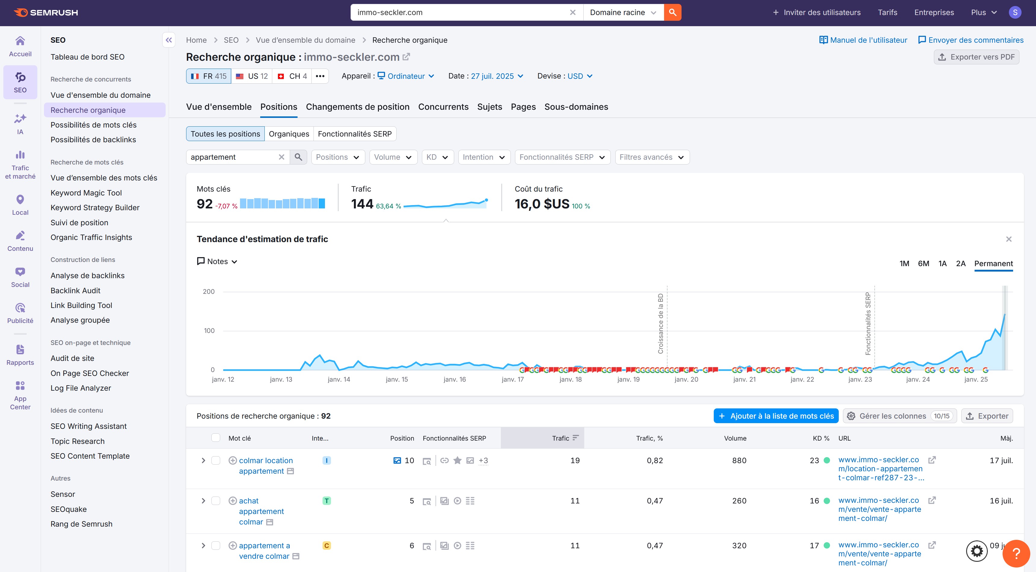Open the Social sidebar section
The width and height of the screenshot is (1036, 572).
pos(20,277)
